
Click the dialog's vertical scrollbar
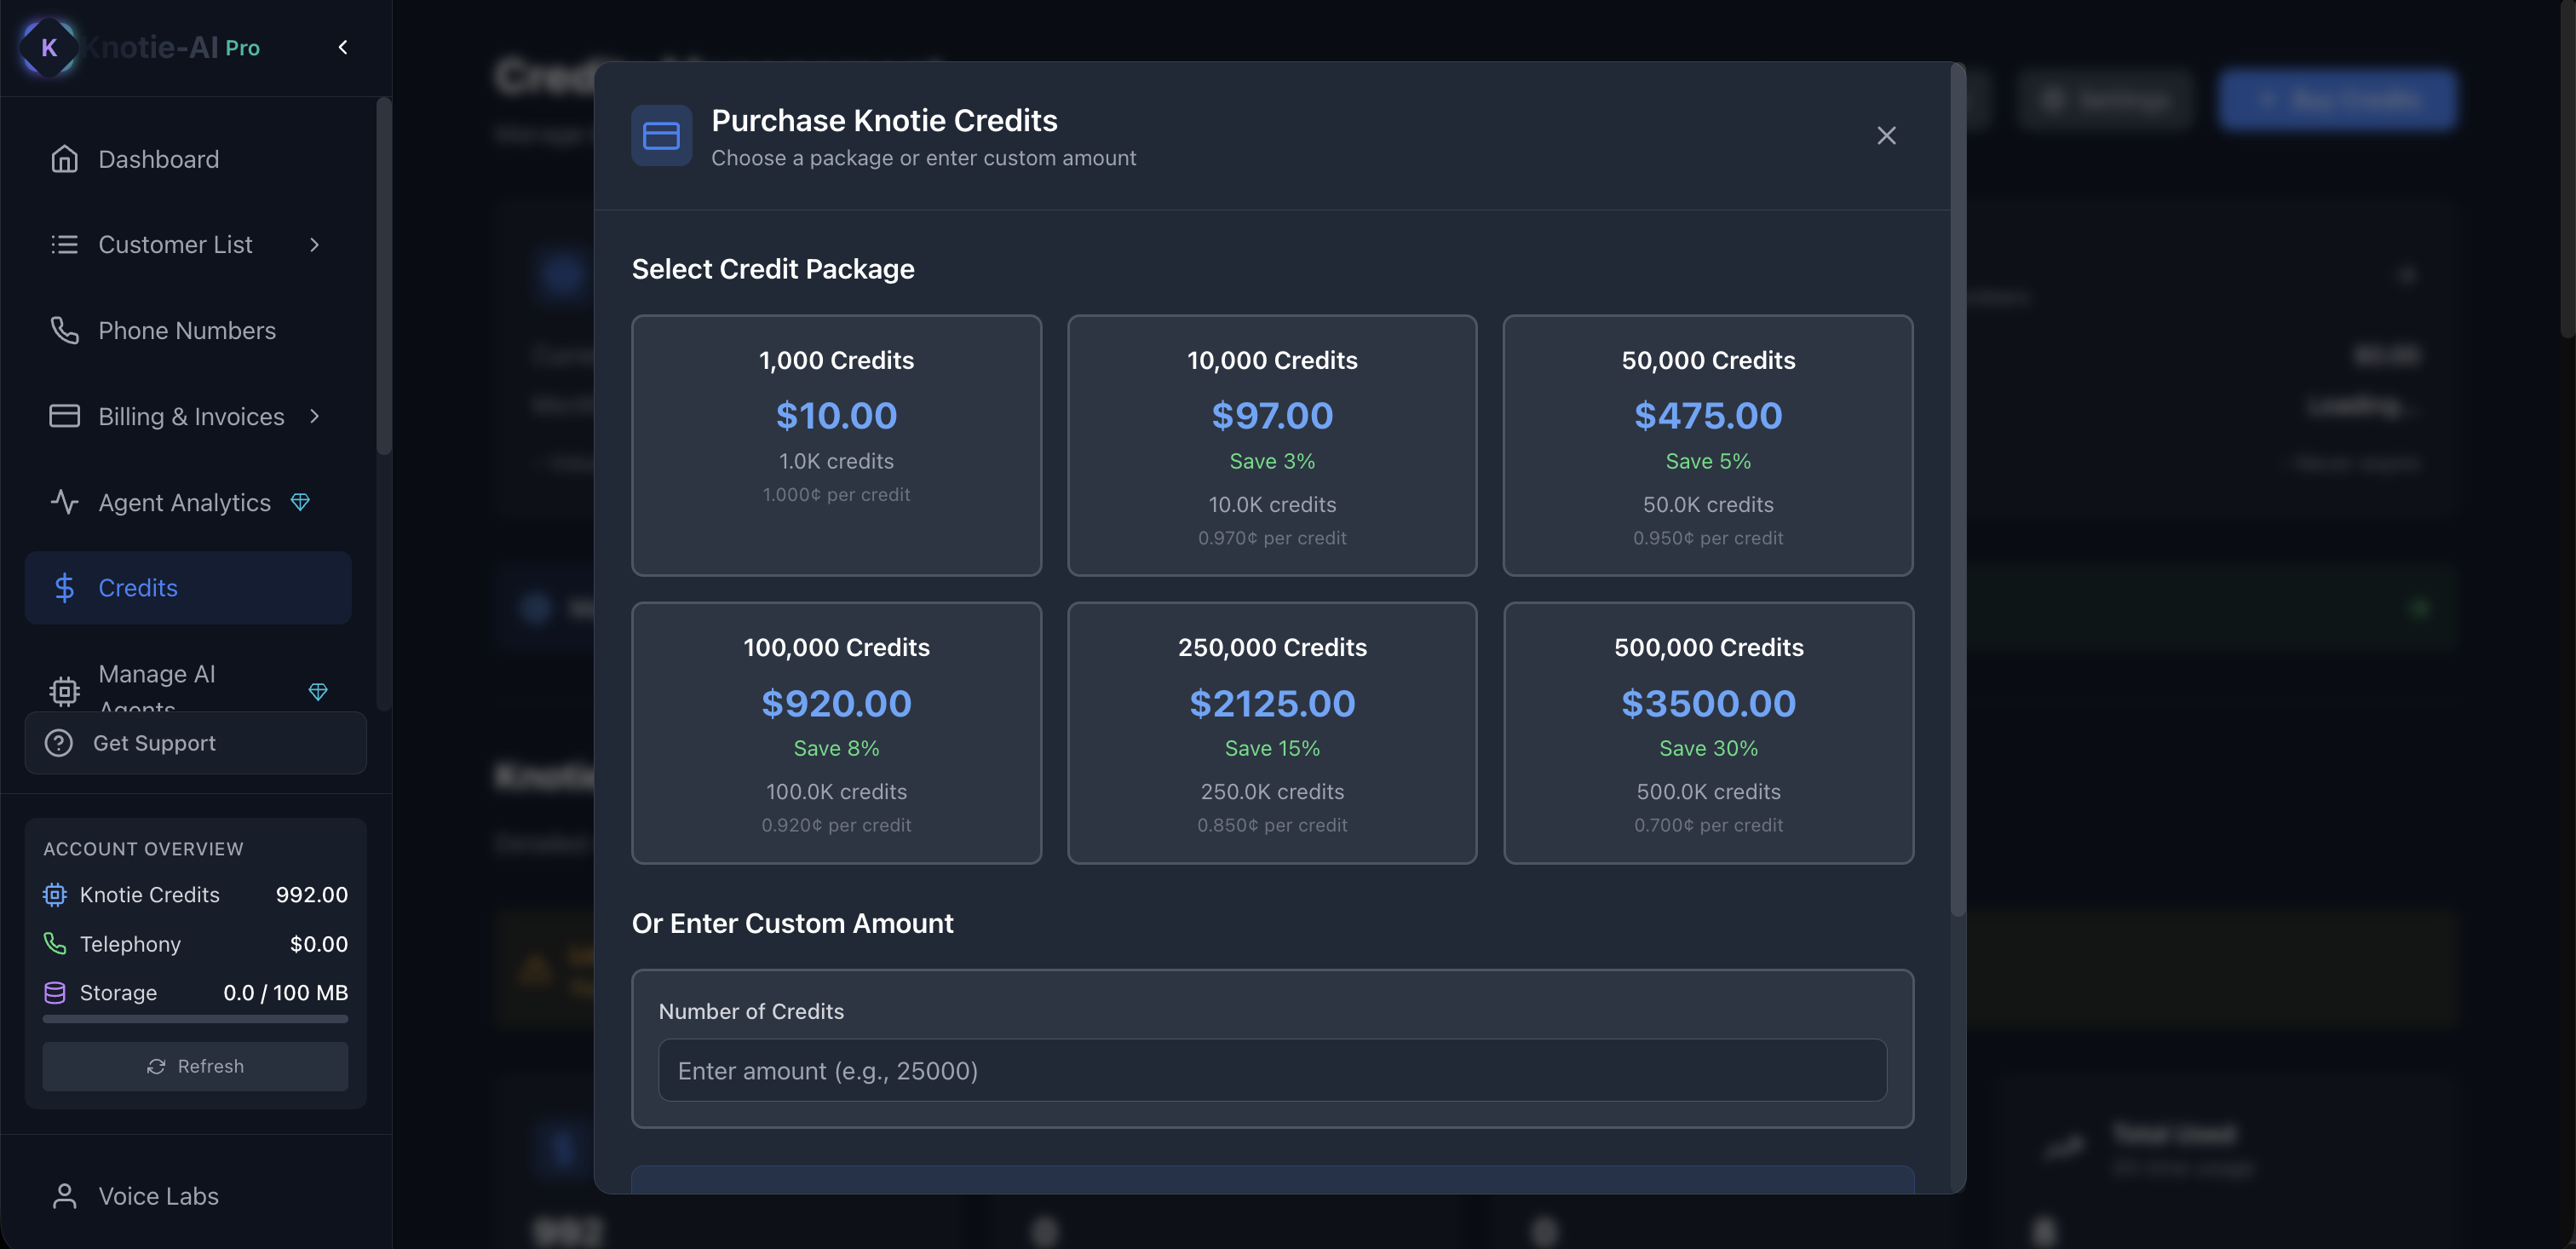tap(1958, 490)
